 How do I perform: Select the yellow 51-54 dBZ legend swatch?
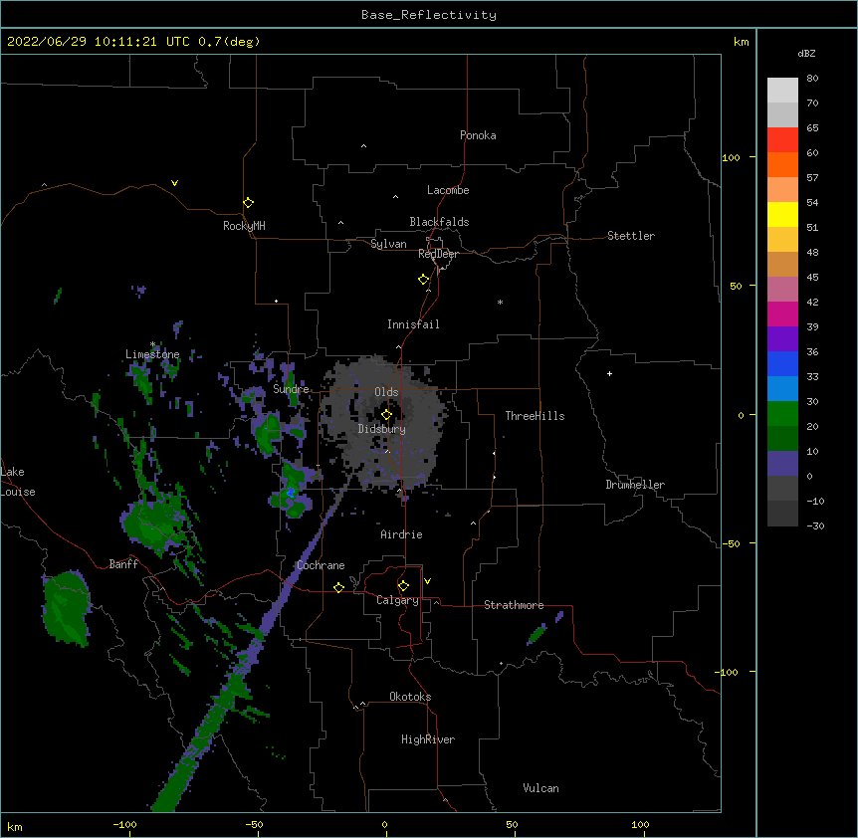[782, 215]
